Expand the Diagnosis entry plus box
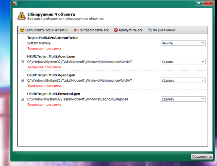Image resolution: width=217 pixels, height=166 pixels. point(22,99)
